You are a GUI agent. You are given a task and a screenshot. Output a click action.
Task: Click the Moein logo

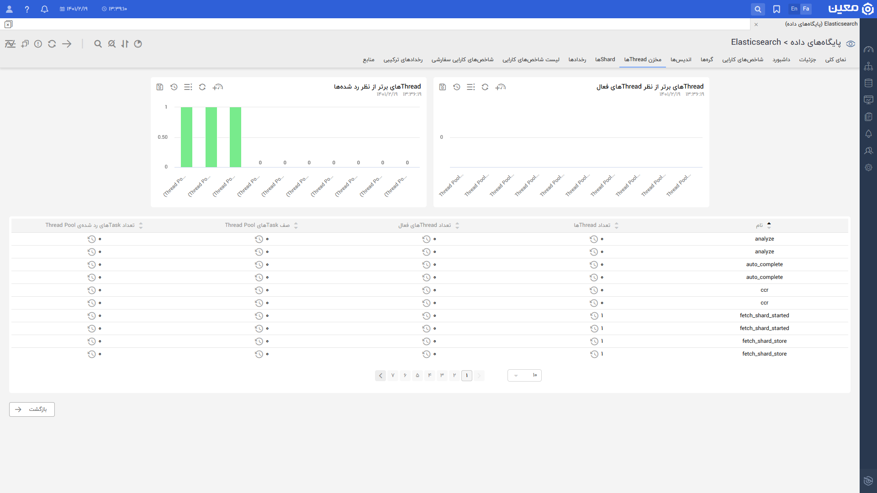851,9
